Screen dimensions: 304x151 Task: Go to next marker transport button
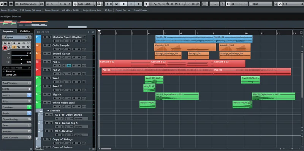pos(111,4)
